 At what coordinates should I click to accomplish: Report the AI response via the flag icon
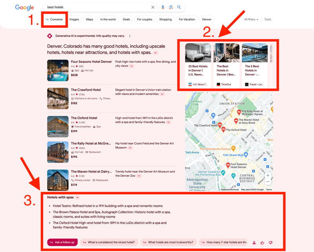coord(254,243)
